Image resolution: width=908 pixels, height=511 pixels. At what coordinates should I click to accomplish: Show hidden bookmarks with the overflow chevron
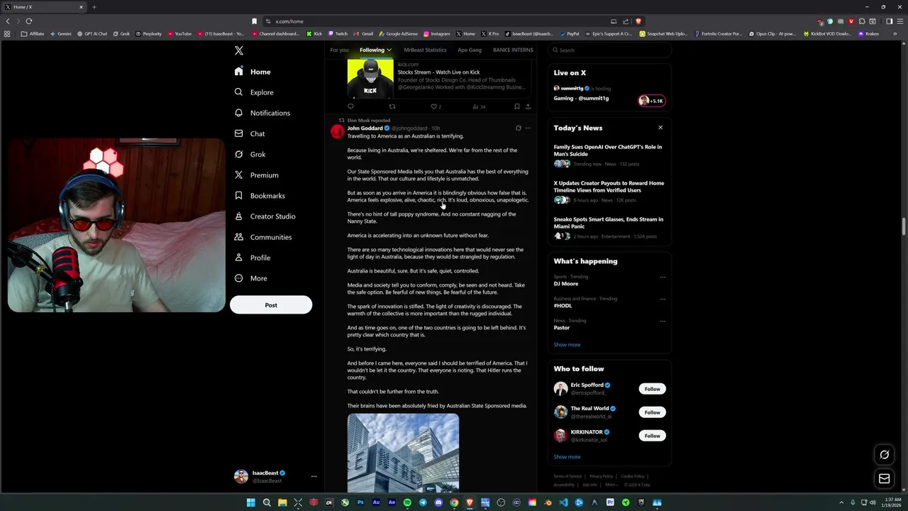point(895,33)
